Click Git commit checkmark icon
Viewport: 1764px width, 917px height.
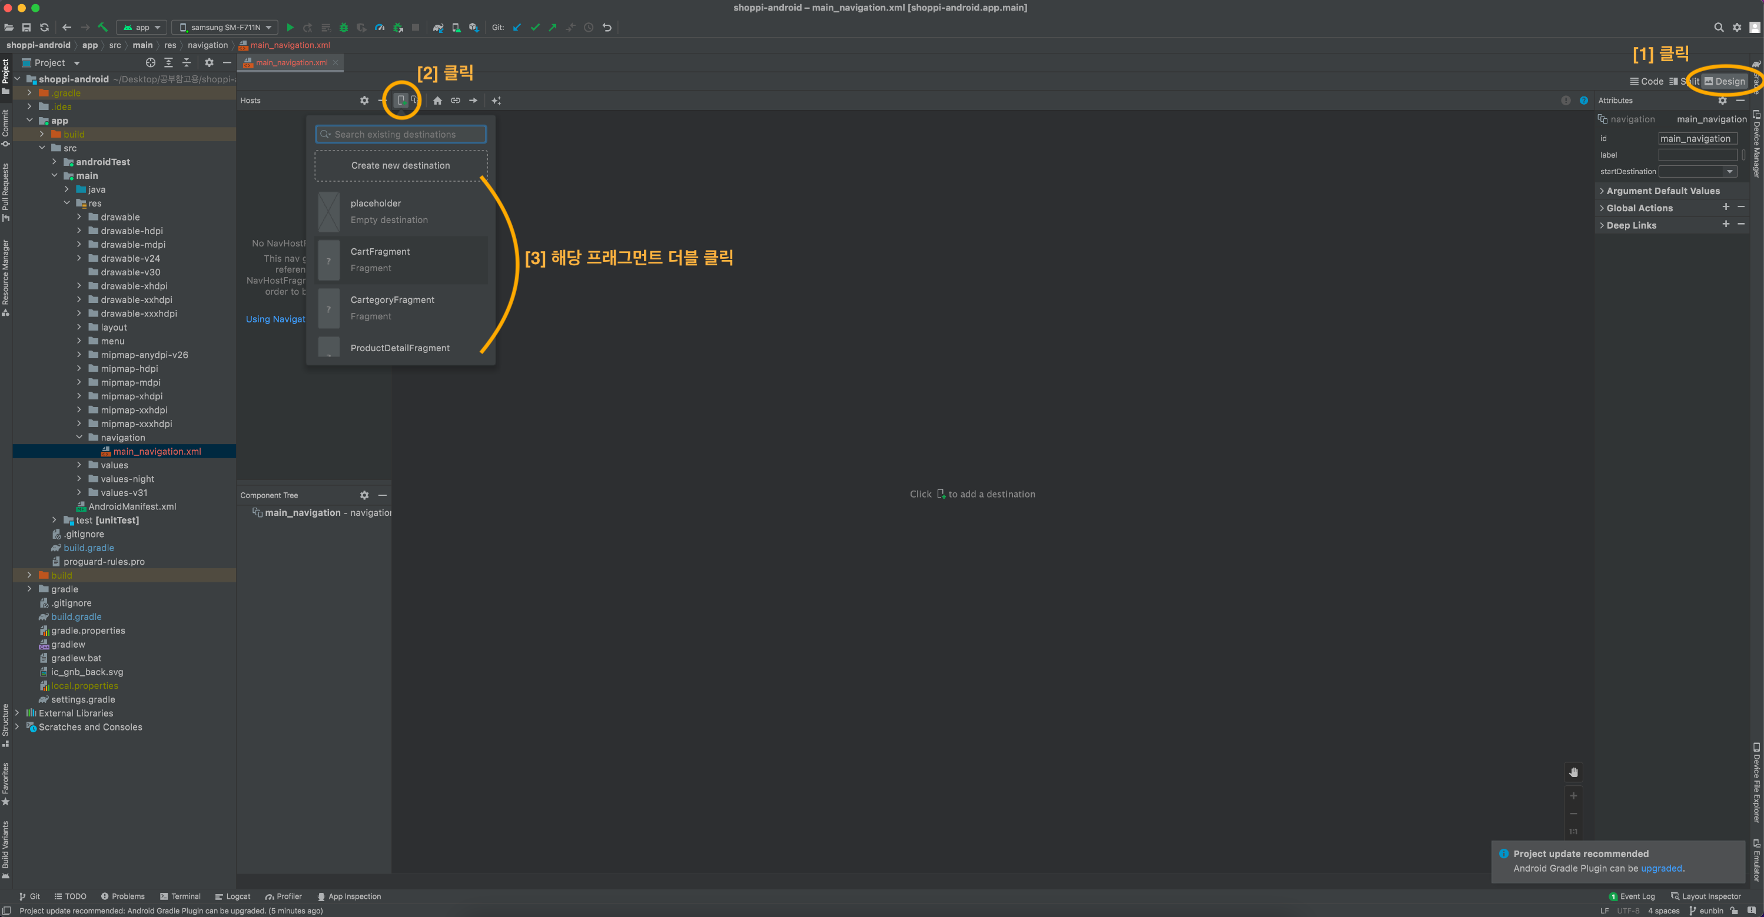pos(535,28)
